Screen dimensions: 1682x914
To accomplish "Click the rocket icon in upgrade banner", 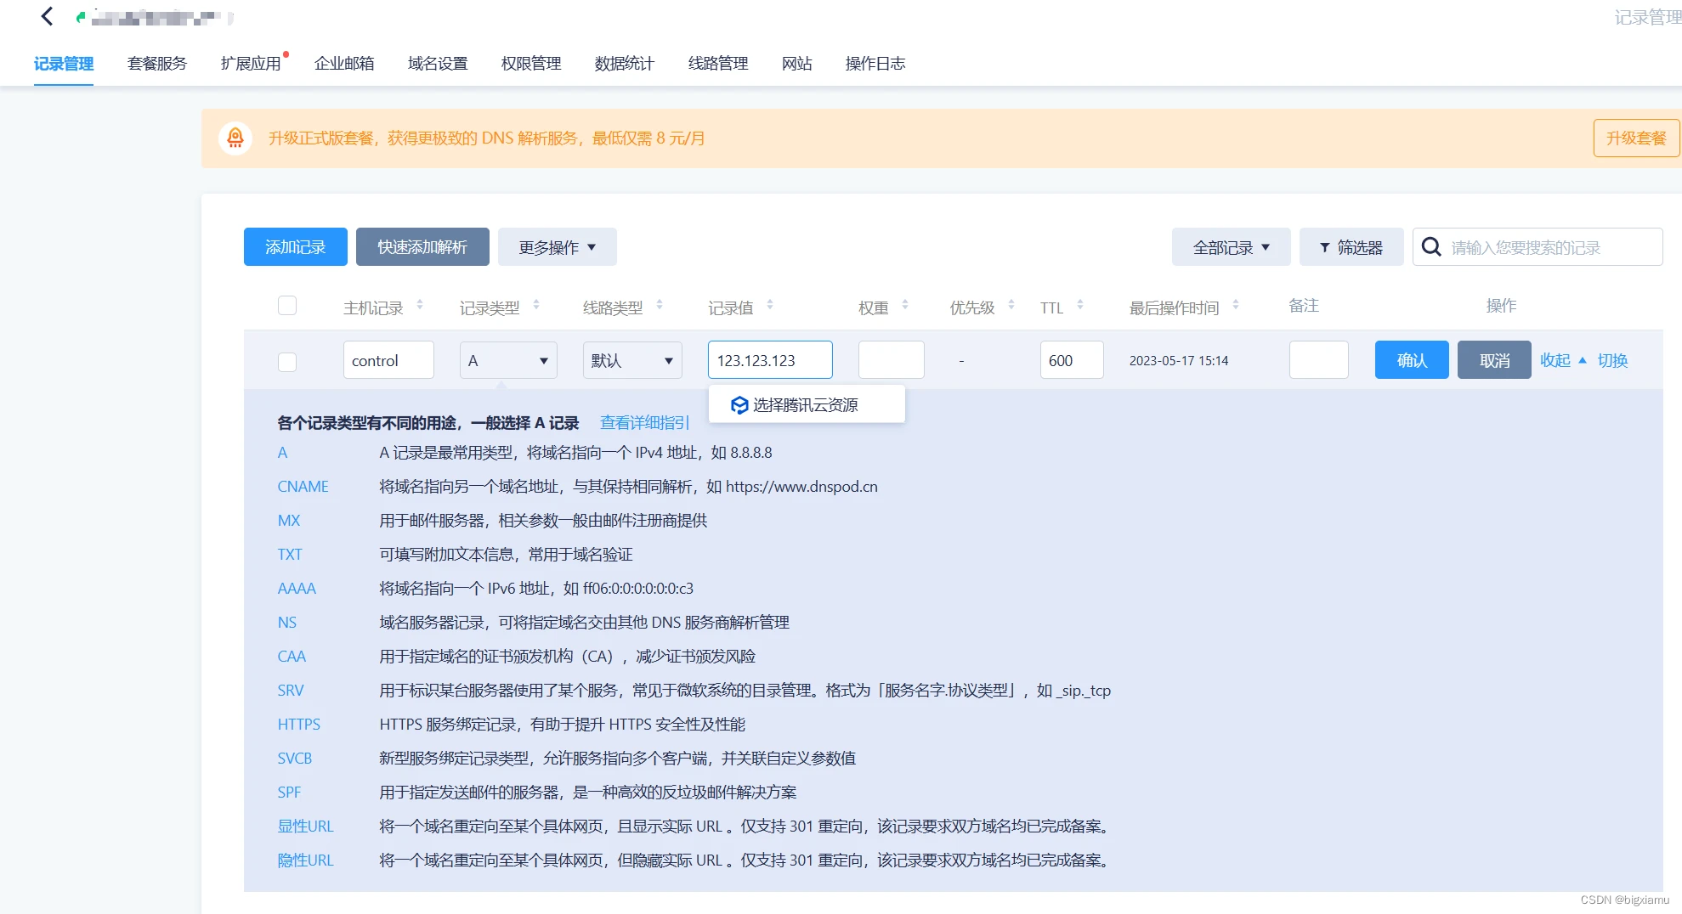I will click(x=235, y=138).
